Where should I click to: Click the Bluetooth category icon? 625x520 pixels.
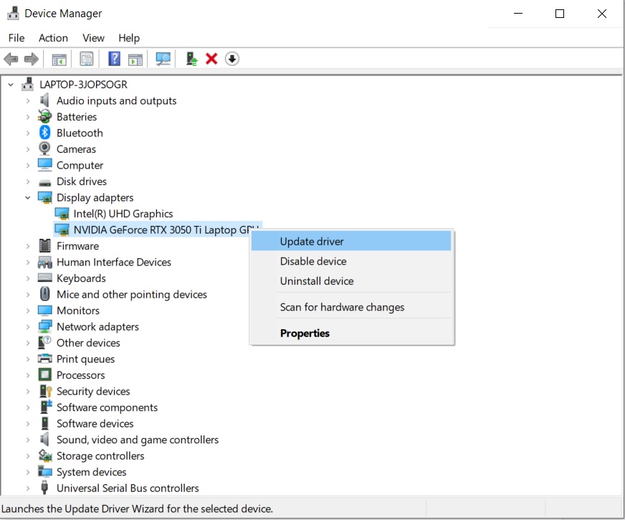coord(44,133)
